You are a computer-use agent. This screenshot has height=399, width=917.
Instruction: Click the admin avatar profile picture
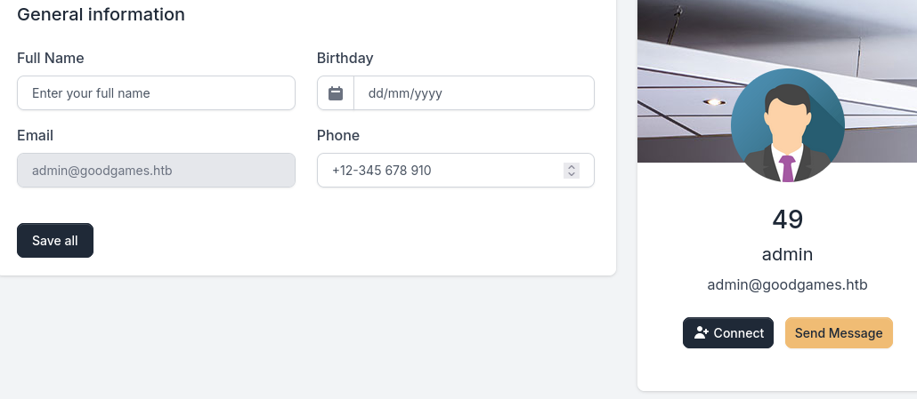click(787, 125)
